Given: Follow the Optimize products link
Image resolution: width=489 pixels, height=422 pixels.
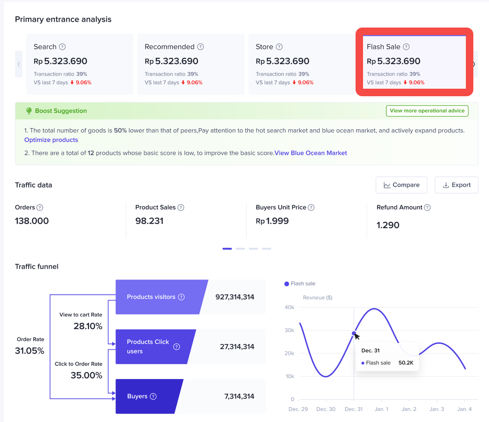Looking at the screenshot, I should click(51, 140).
